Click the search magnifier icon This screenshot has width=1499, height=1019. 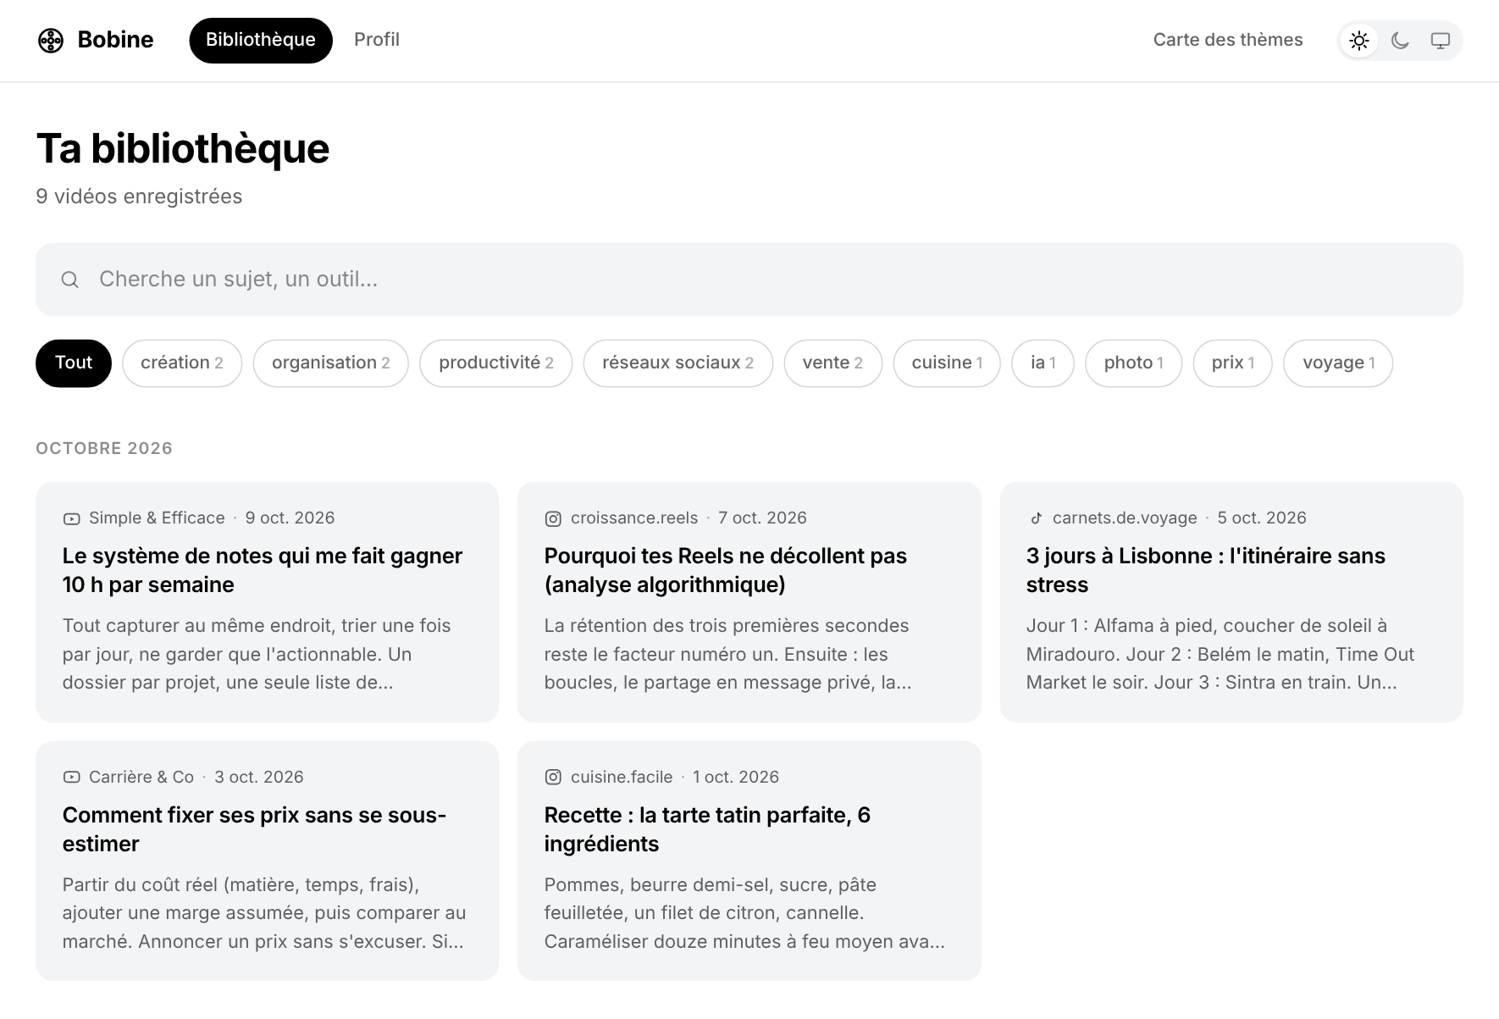pos(70,280)
